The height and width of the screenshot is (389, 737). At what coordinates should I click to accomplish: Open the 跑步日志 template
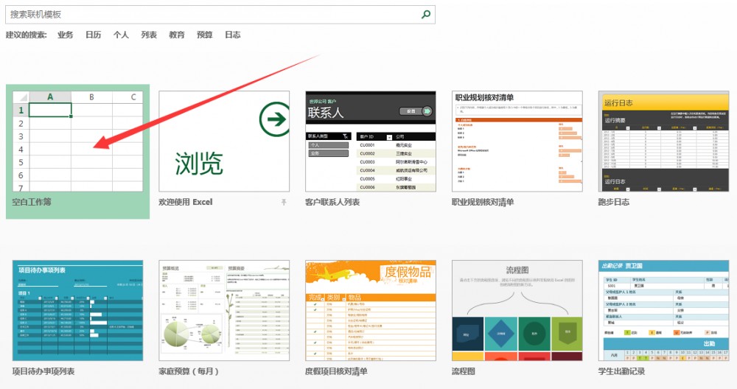[663, 141]
